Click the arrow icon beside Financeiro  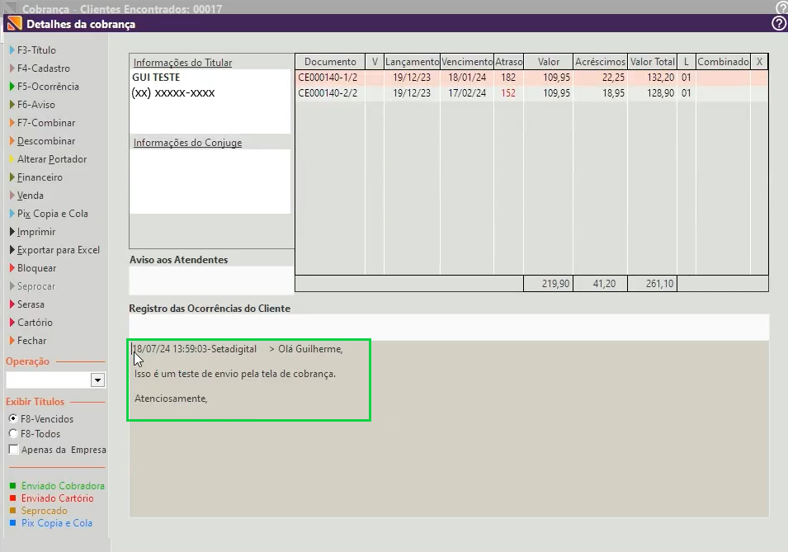tap(12, 177)
